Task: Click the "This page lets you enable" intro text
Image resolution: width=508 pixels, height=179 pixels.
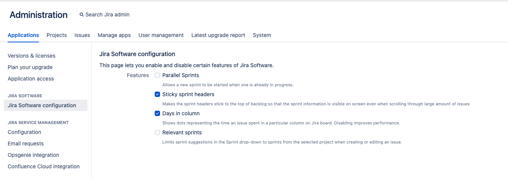Action: point(186,65)
